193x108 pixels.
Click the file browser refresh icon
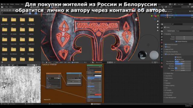(10, 10)
